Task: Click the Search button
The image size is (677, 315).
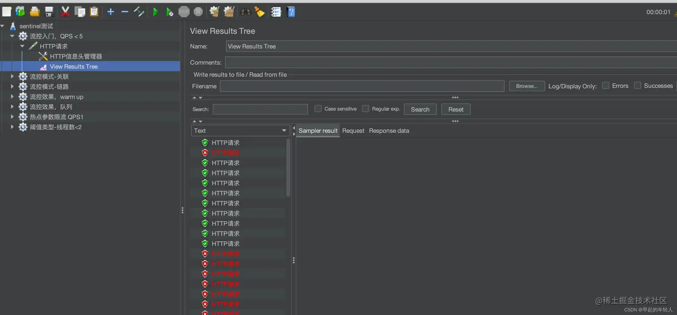Action: [420, 109]
